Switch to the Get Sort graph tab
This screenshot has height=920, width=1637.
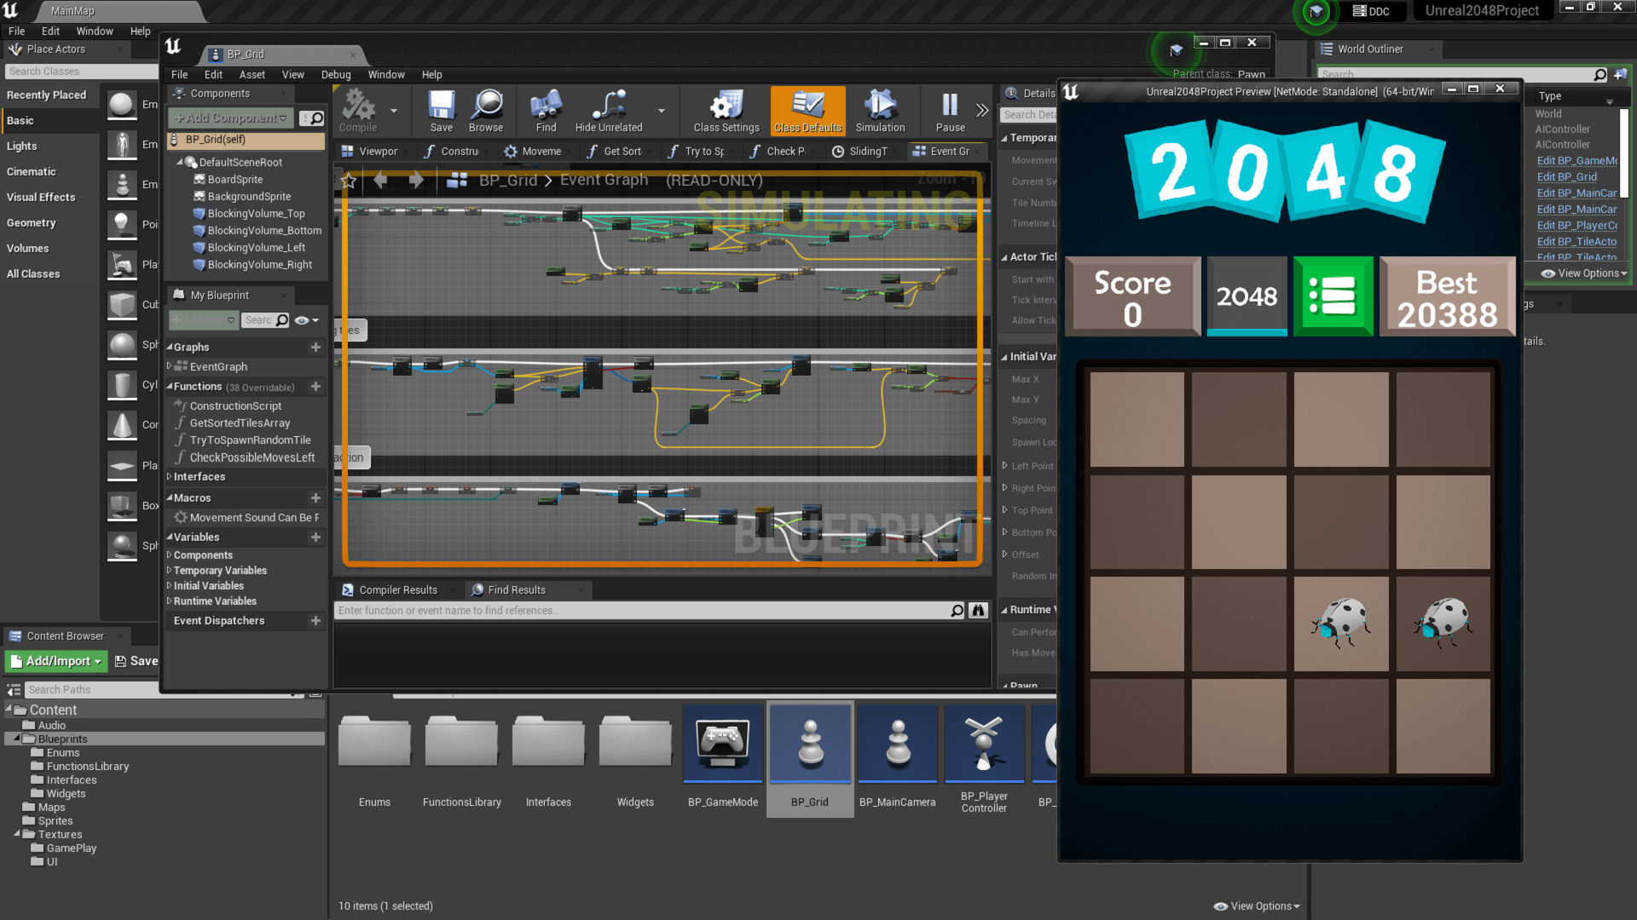point(615,151)
